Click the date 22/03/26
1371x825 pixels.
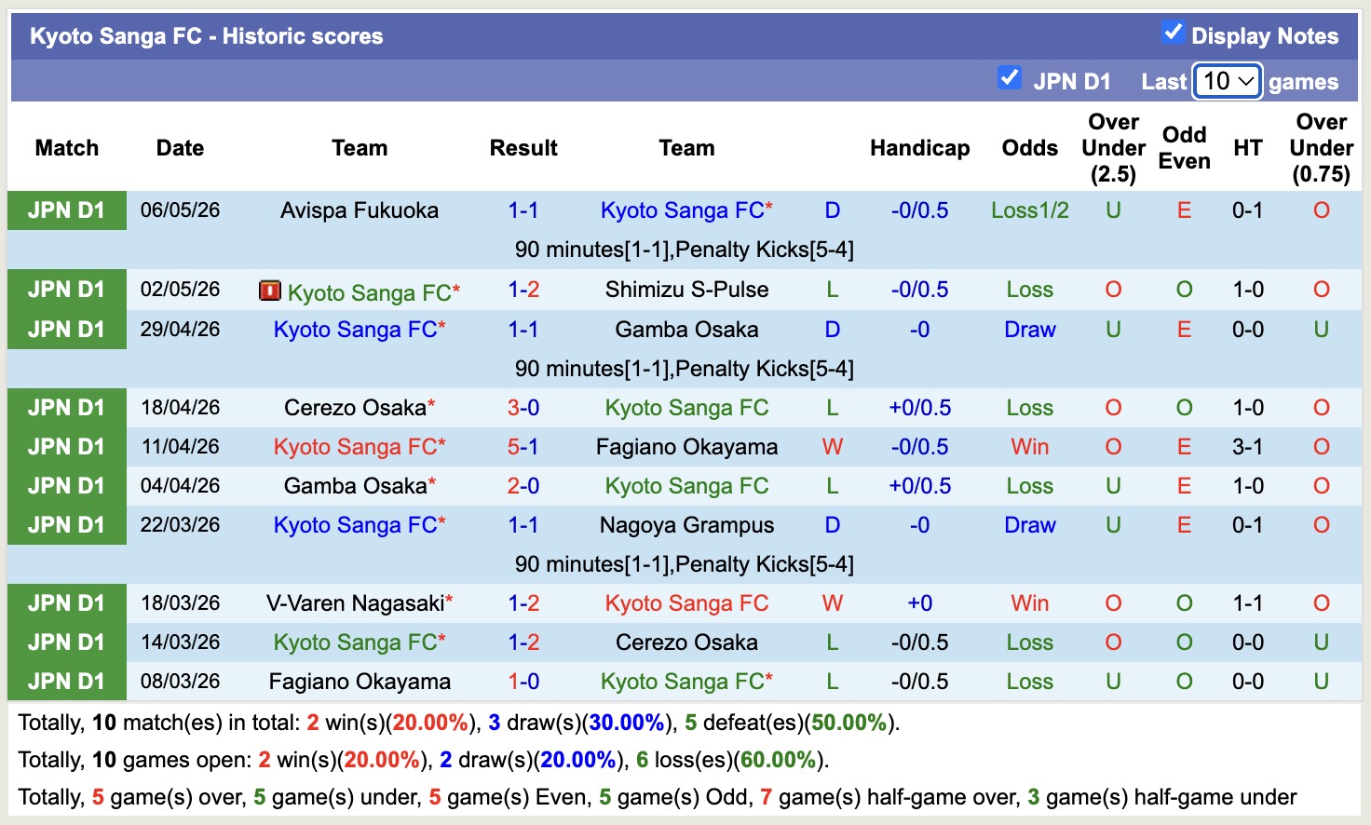pos(180,525)
